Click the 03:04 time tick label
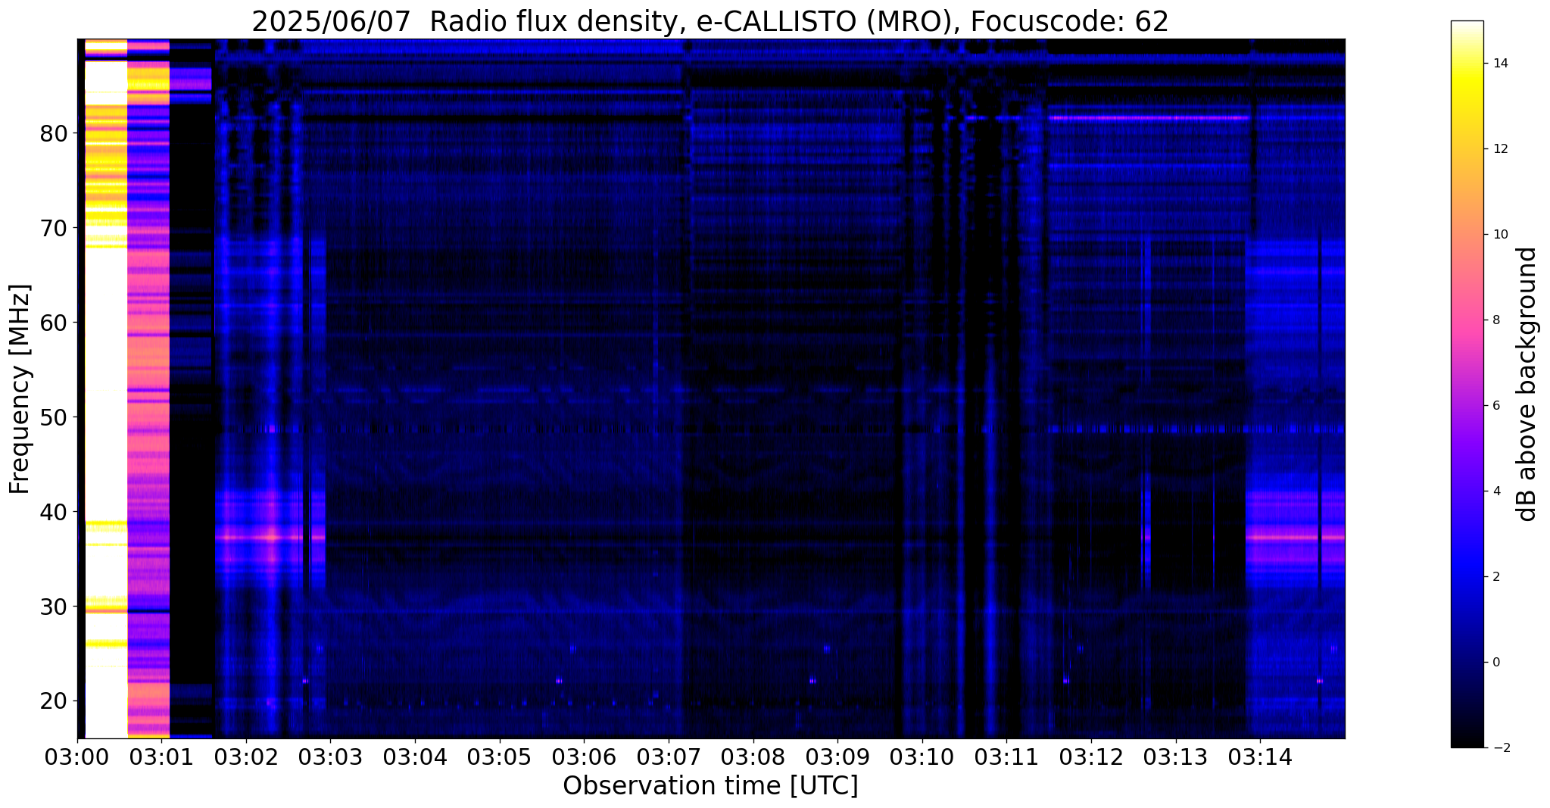 415,757
